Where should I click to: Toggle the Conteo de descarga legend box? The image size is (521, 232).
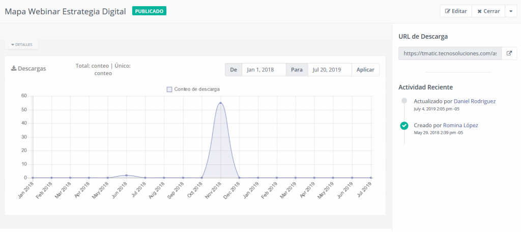point(170,89)
